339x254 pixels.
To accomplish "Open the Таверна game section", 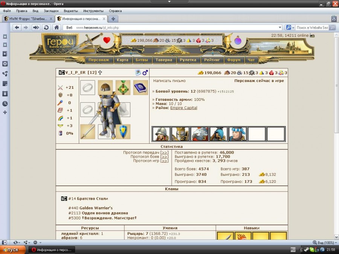I will 164,60.
